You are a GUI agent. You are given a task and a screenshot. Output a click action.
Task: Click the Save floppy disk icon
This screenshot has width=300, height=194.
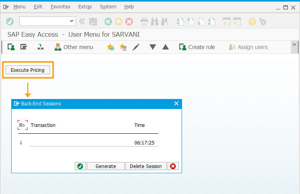(93, 22)
